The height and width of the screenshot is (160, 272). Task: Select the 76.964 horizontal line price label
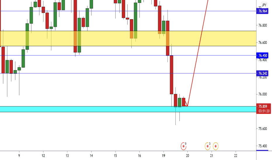tap(262, 11)
